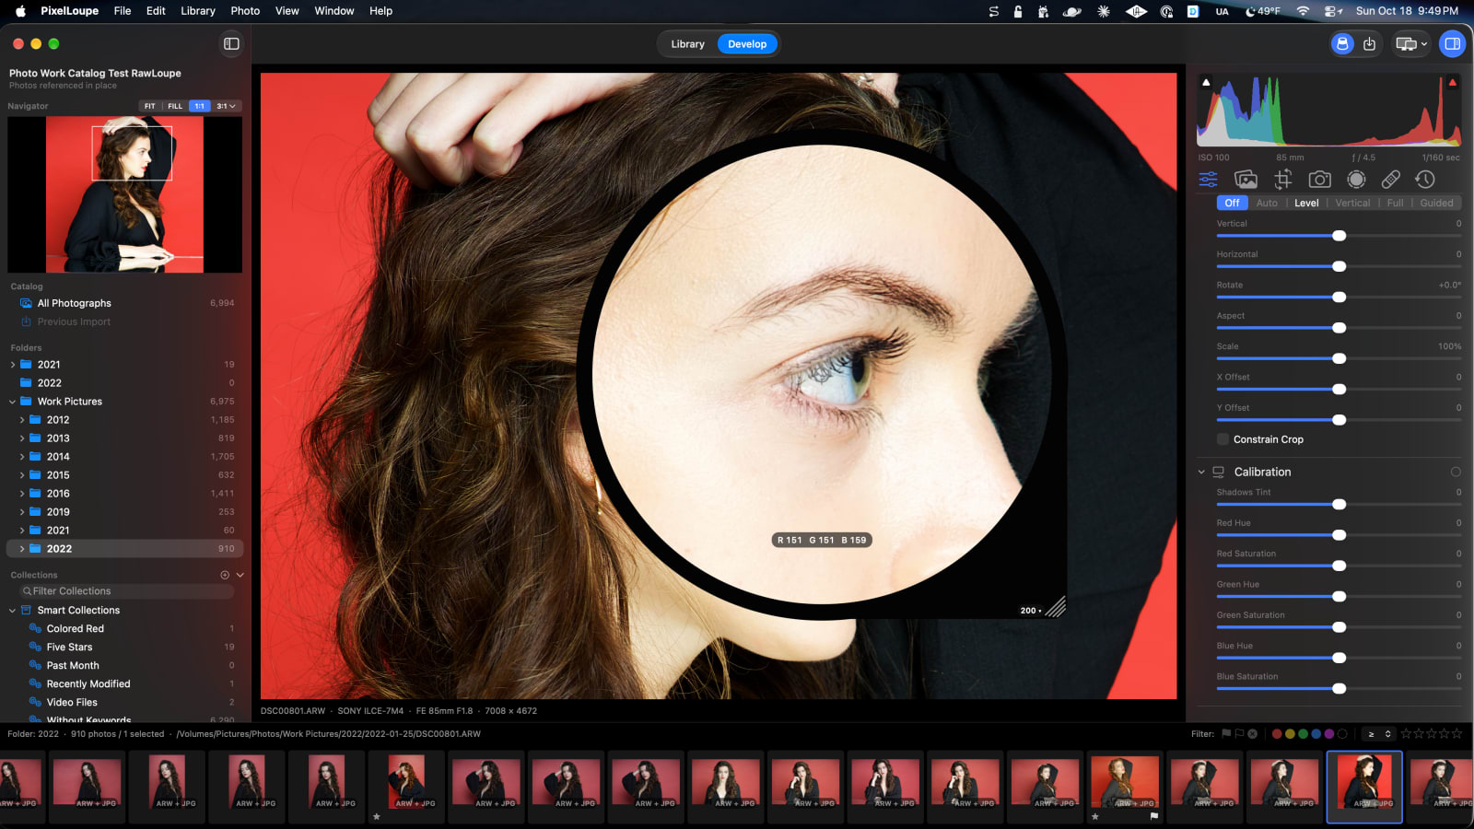Toggle the Calibration section on/off circle
This screenshot has width=1474, height=829.
1456,472
